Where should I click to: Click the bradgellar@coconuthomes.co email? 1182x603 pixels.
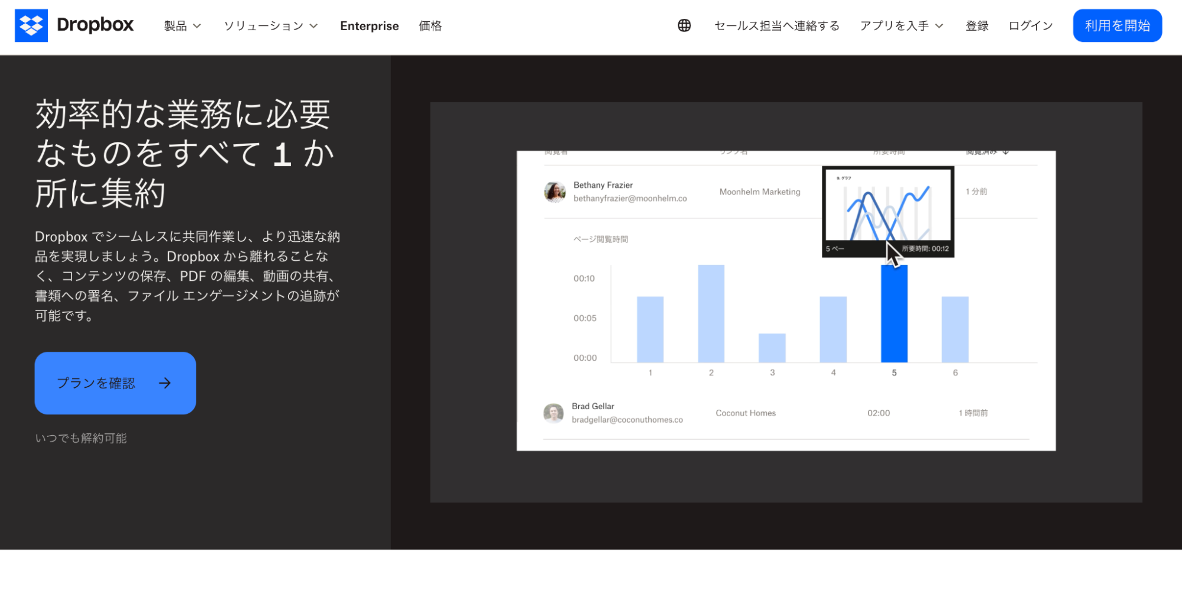627,420
